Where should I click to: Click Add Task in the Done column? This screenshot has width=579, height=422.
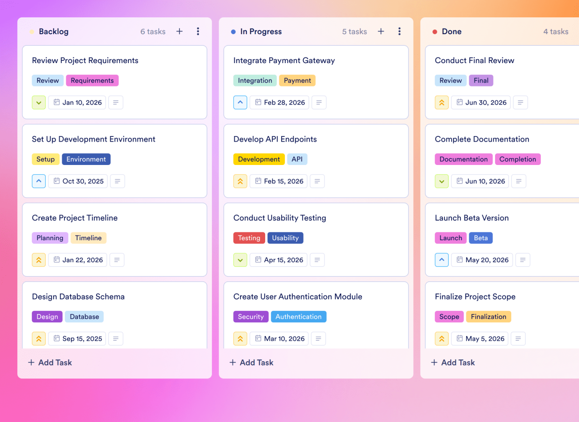pyautogui.click(x=452, y=362)
